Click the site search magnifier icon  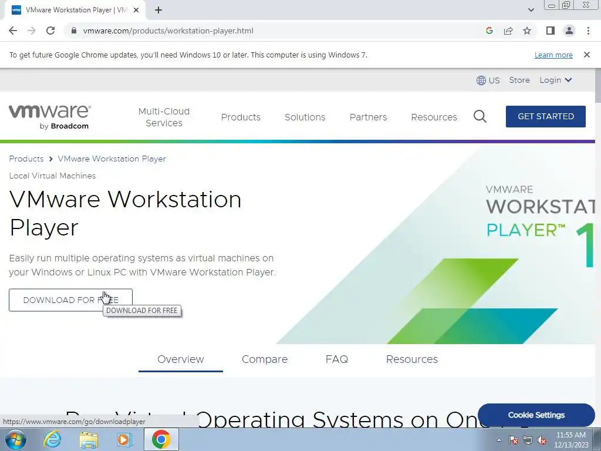pyautogui.click(x=480, y=116)
